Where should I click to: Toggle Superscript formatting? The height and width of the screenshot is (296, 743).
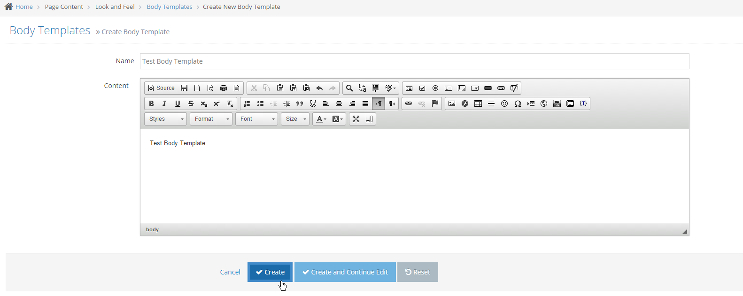217,104
